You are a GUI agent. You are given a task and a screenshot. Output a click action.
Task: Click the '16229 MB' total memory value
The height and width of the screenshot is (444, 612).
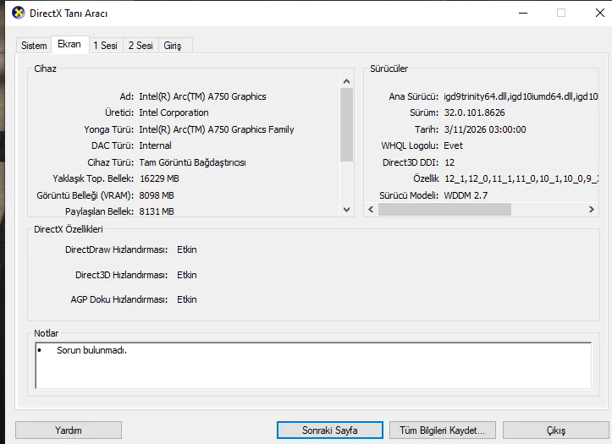click(x=159, y=178)
